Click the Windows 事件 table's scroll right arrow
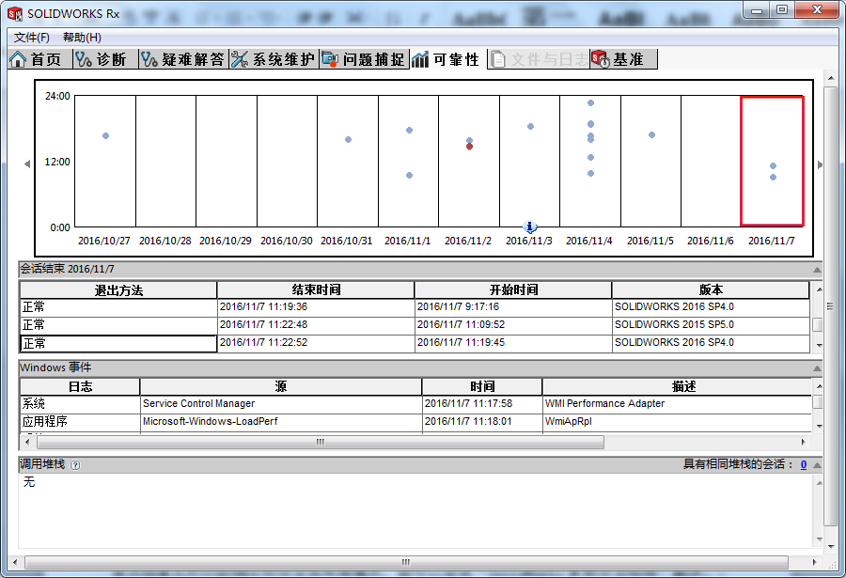 tap(804, 443)
